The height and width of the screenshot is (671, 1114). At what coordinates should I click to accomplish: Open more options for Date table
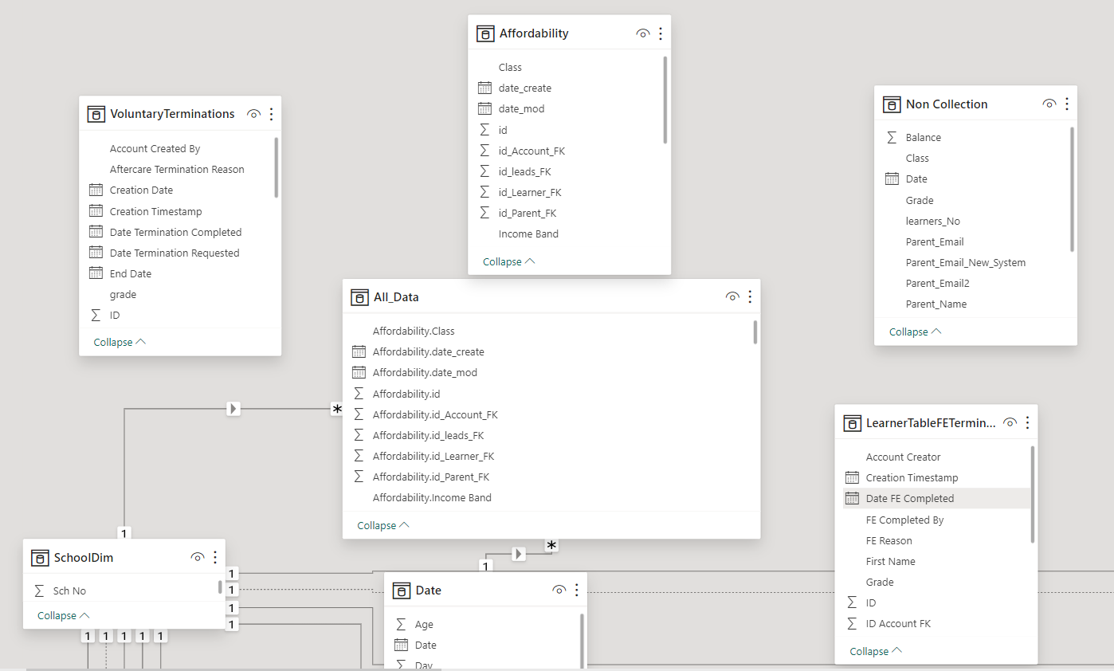[x=577, y=590]
